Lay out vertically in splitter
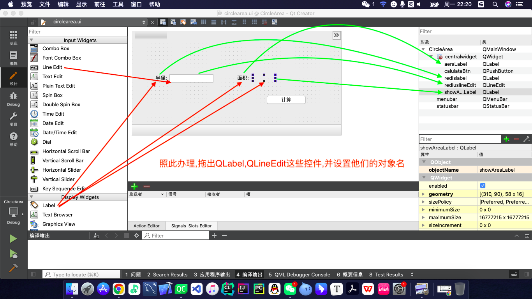Image resolution: width=532 pixels, height=299 pixels. (x=234, y=22)
